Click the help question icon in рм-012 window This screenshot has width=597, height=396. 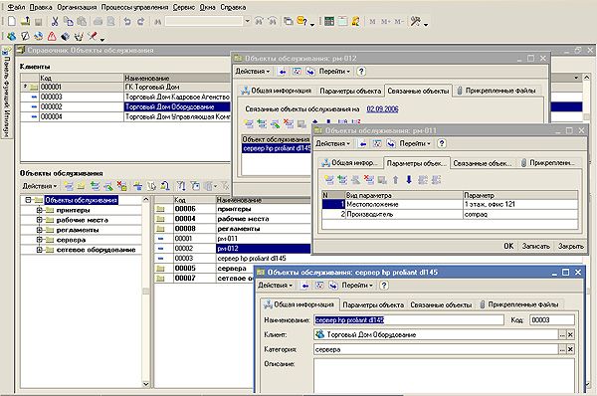[x=361, y=72]
